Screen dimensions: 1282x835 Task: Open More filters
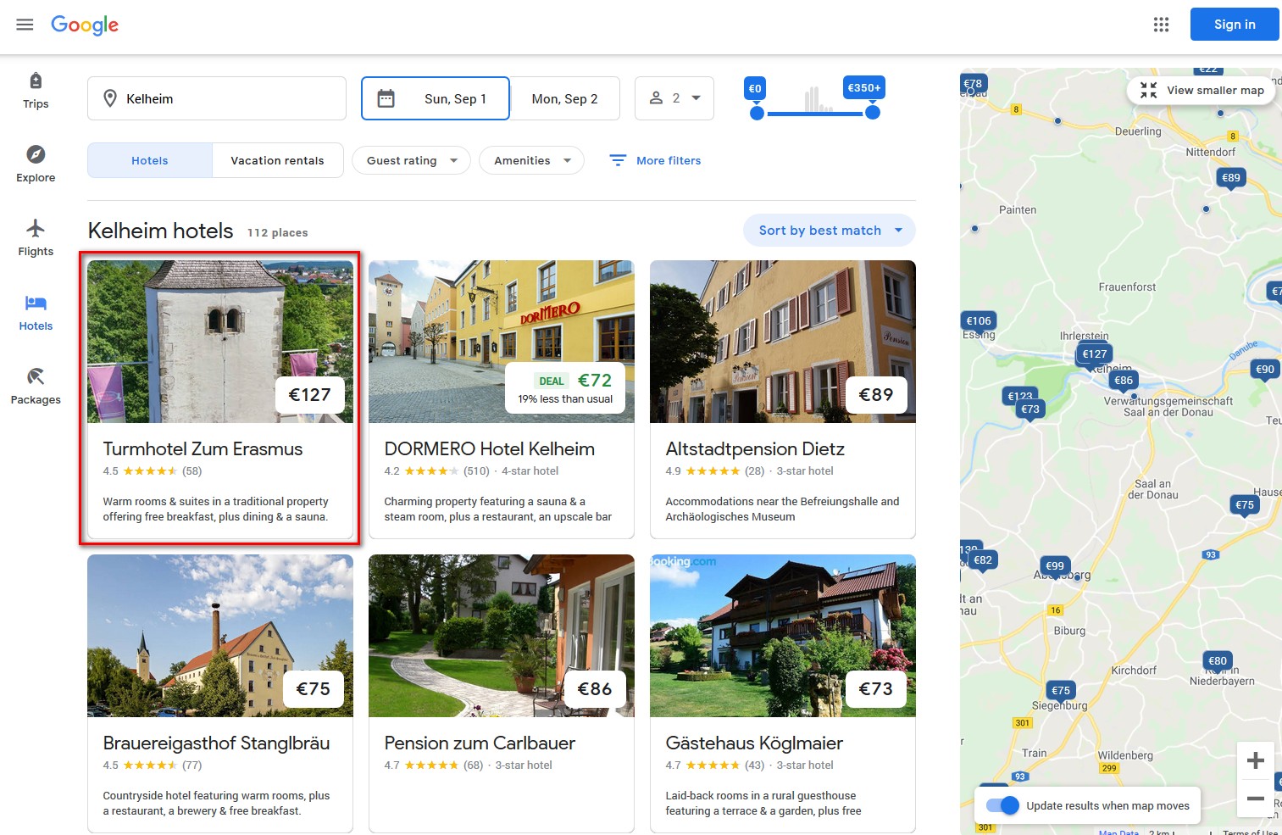(x=654, y=160)
